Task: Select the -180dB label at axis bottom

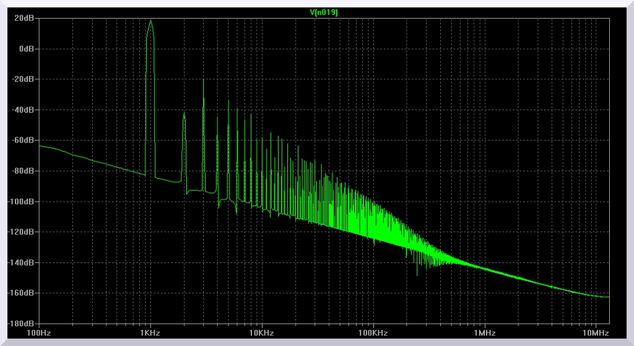Action: pyautogui.click(x=20, y=323)
